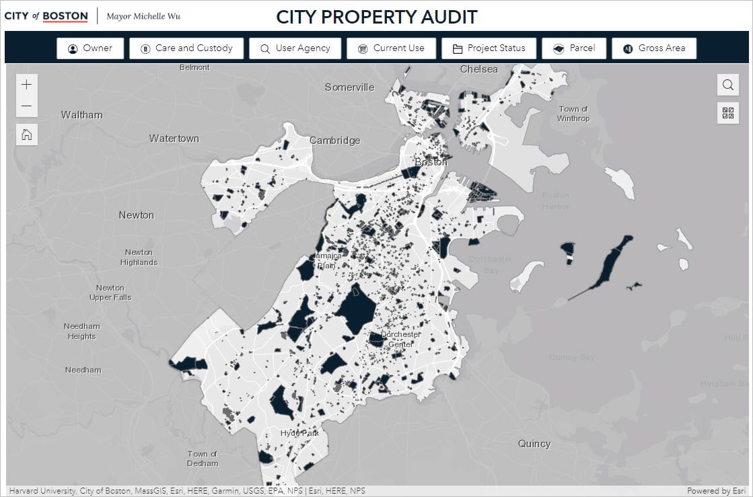
Task: Click Boston label on the map
Action: click(x=431, y=162)
